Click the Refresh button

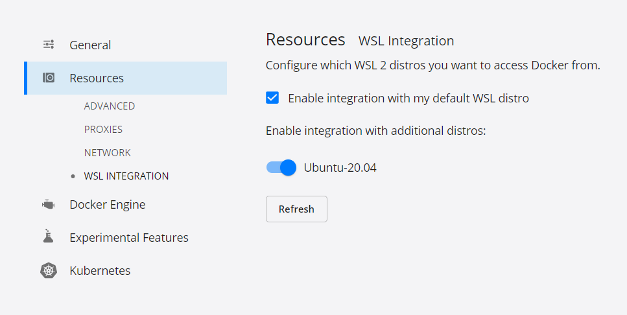[x=296, y=209]
